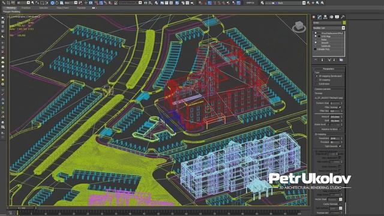Switch to the Object Paint ribbon tab
Viewport: 384px width, 216px height.
[x=62, y=8]
